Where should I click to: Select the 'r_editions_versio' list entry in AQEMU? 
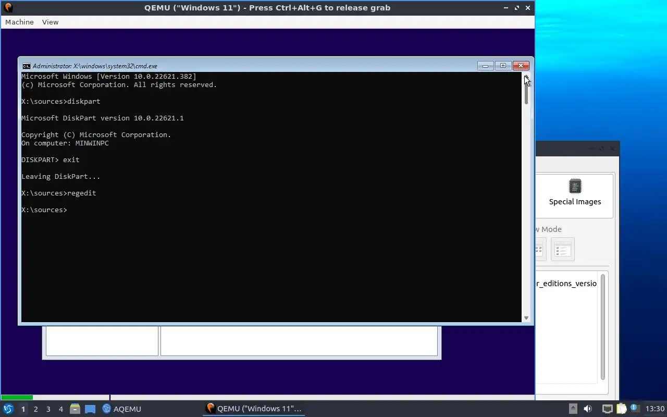pyautogui.click(x=566, y=284)
